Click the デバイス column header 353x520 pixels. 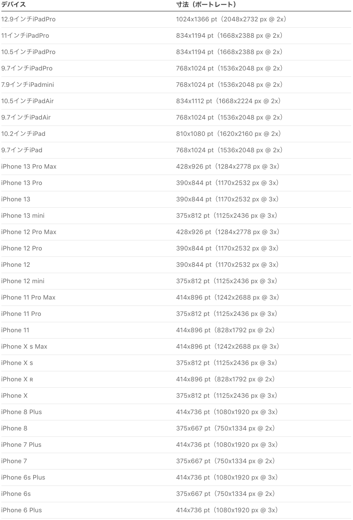[14, 5]
